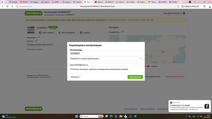Screen dimensions: 212x119
Task: Click the Windows taskbar Поиск search box
Action: coord(92,116)
